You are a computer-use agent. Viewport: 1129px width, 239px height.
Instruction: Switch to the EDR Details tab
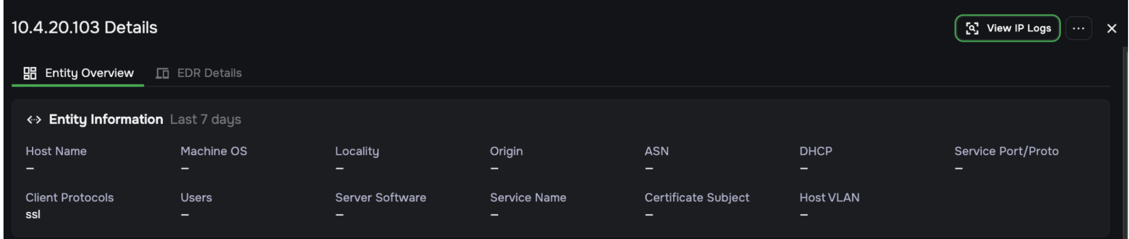199,73
